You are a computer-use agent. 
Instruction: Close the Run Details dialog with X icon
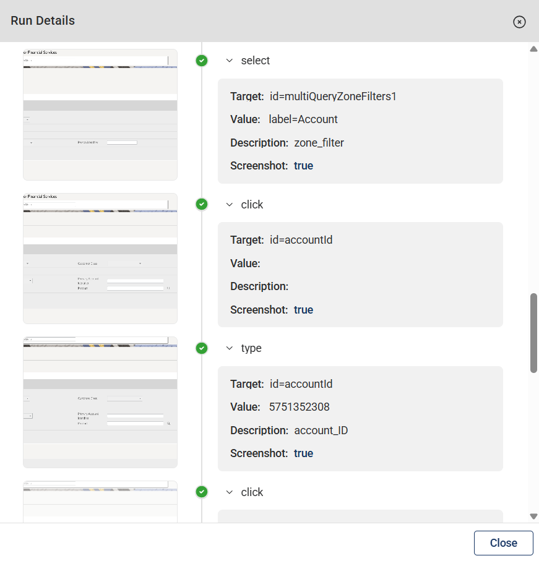coord(519,22)
